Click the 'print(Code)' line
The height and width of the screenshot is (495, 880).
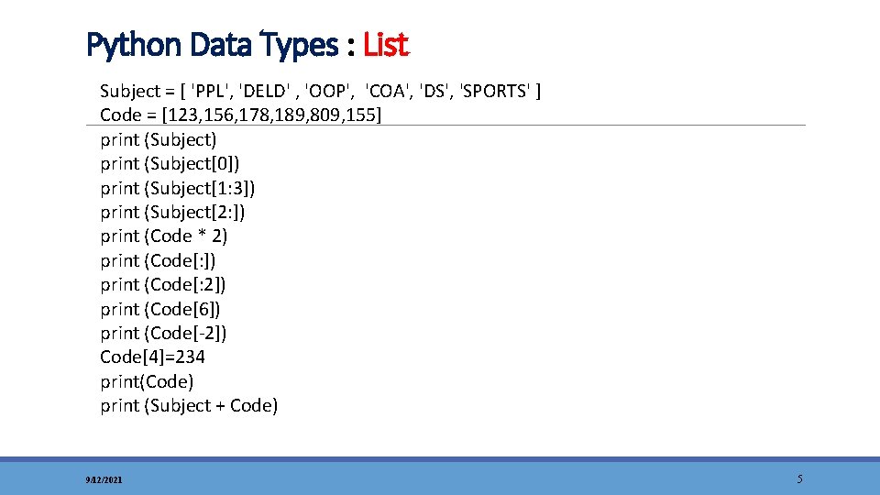tap(147, 381)
